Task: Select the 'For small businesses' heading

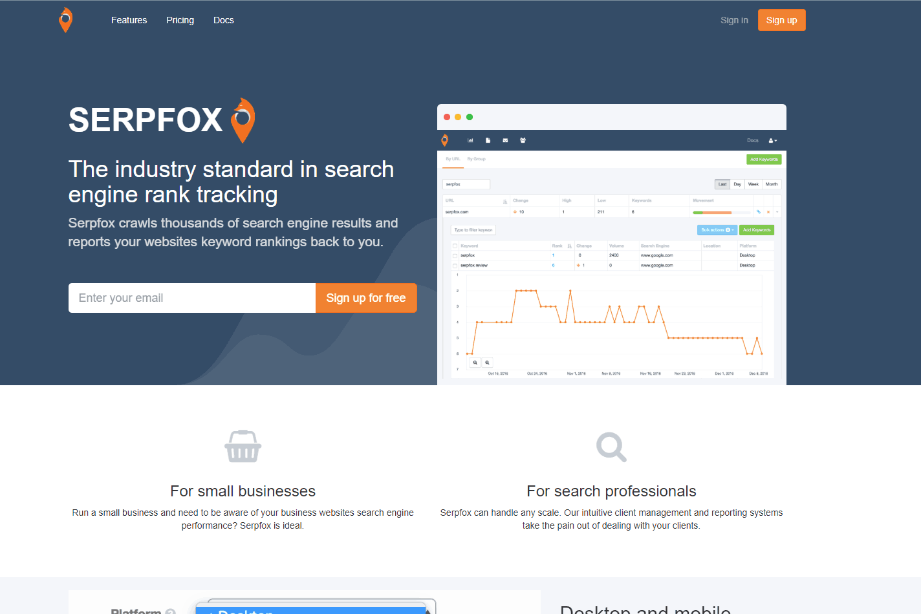Action: 243,491
